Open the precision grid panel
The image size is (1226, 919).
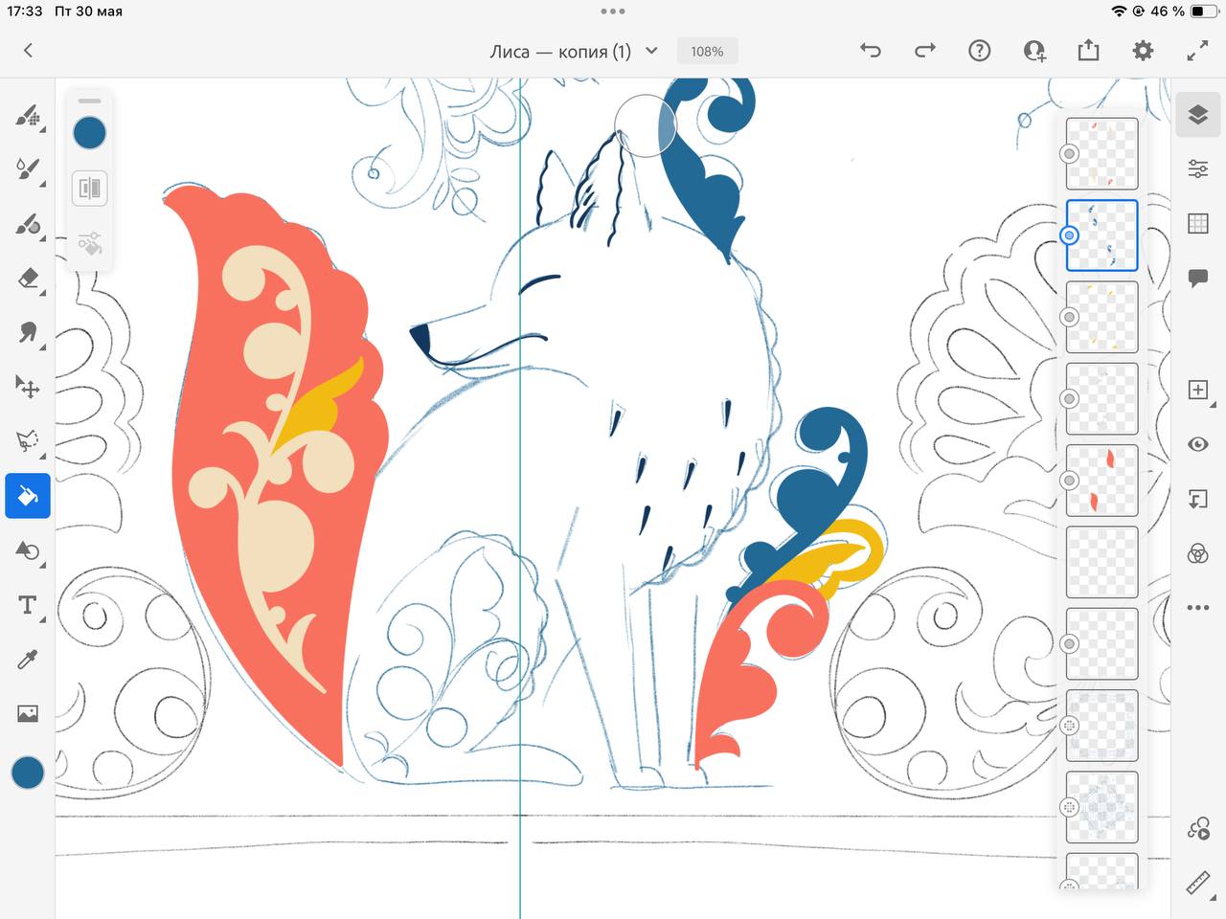(1197, 223)
